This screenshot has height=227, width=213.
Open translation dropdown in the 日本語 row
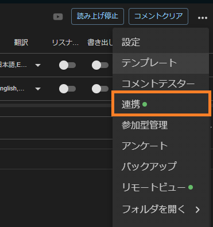38,65
